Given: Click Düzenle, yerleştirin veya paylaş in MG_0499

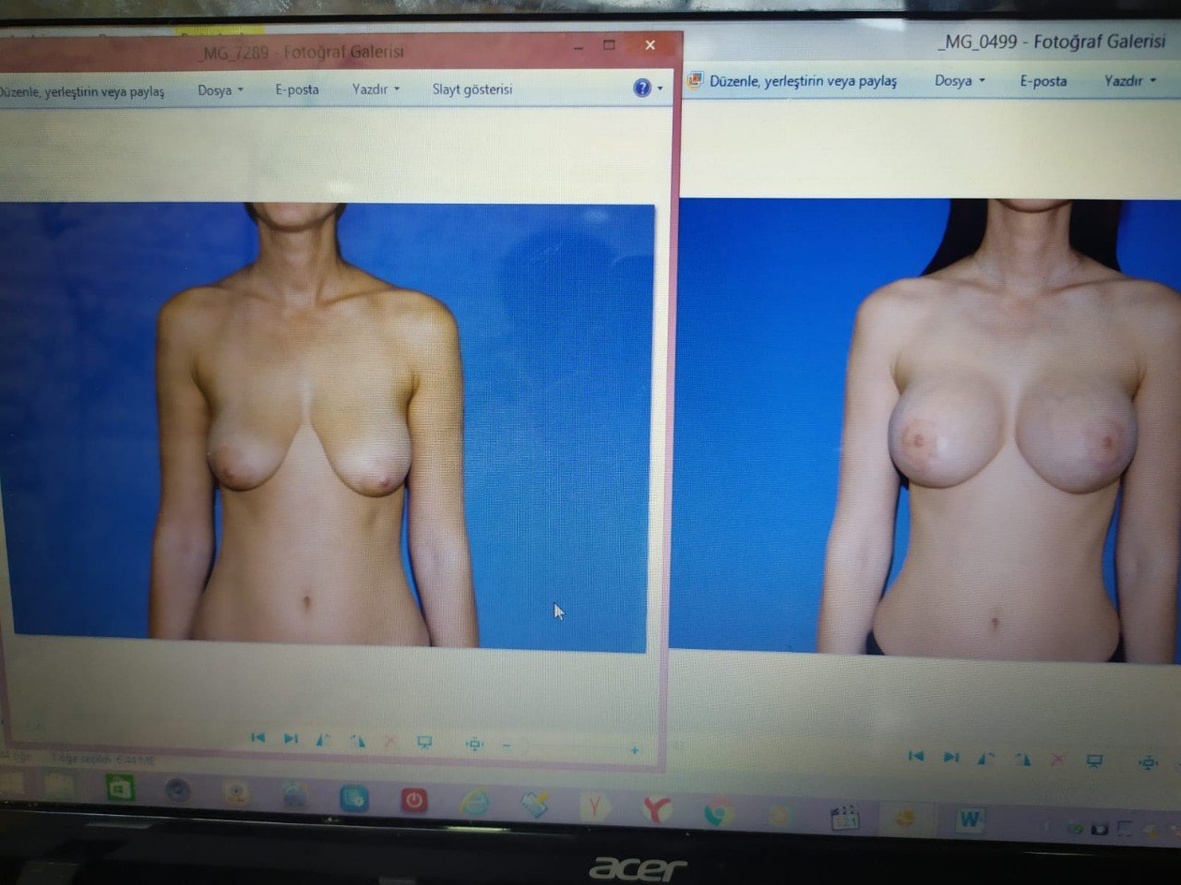Looking at the screenshot, I should point(802,81).
